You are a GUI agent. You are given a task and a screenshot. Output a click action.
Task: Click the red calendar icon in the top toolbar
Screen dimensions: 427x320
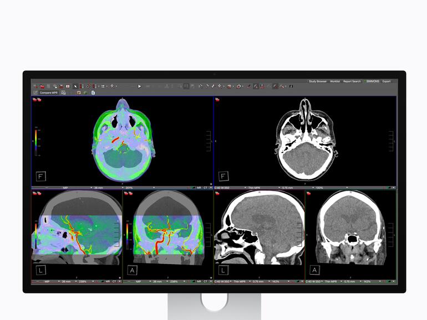68,86
